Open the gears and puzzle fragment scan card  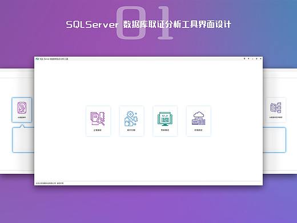(x=131, y=121)
